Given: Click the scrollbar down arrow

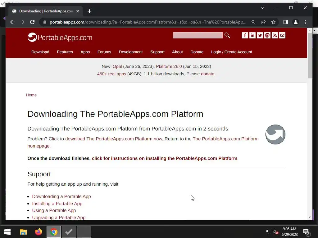Looking at the screenshot, I should click(x=310, y=217).
